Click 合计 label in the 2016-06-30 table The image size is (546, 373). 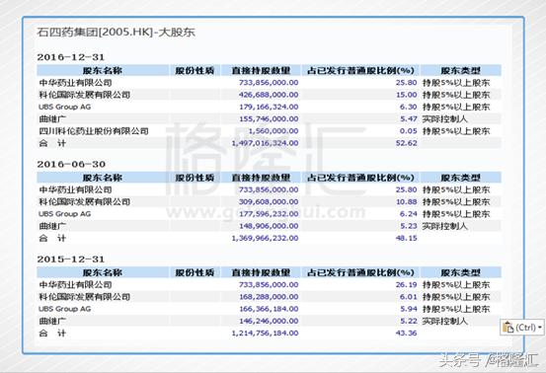pyautogui.click(x=52, y=239)
